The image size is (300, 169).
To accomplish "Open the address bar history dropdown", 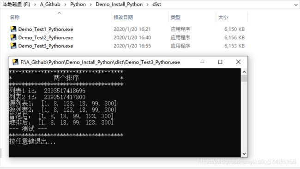I will pos(296,5).
